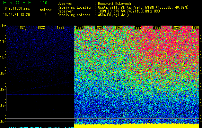Click the receiver text ICOM IC-575
202x128 pixels.
coord(109,11)
